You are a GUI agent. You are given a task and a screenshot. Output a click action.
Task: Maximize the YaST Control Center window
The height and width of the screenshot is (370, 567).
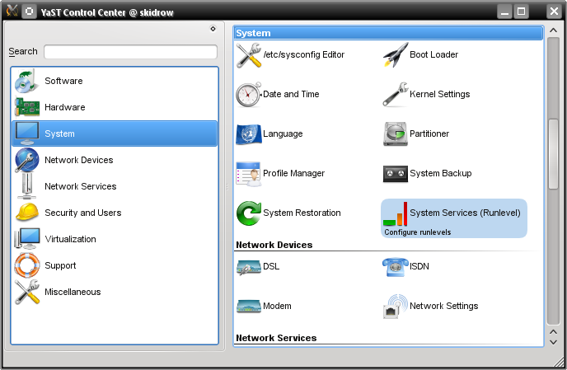click(x=521, y=12)
